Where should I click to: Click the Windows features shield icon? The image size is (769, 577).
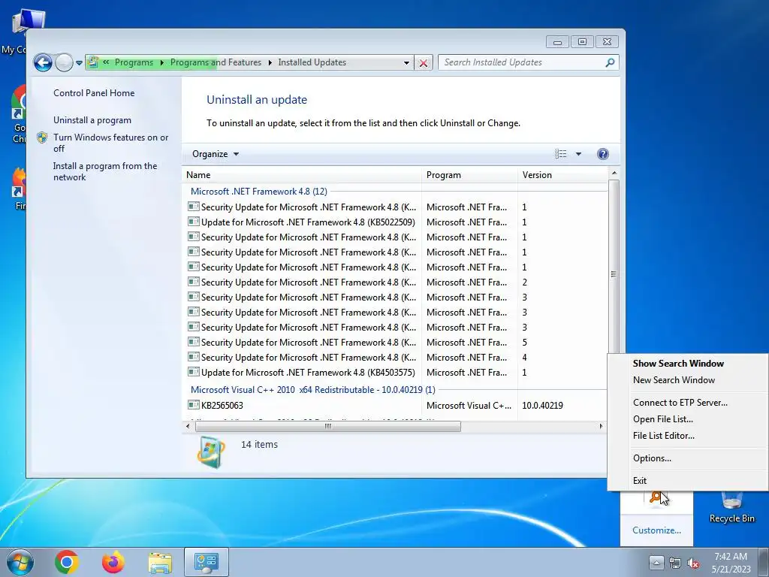pos(42,137)
